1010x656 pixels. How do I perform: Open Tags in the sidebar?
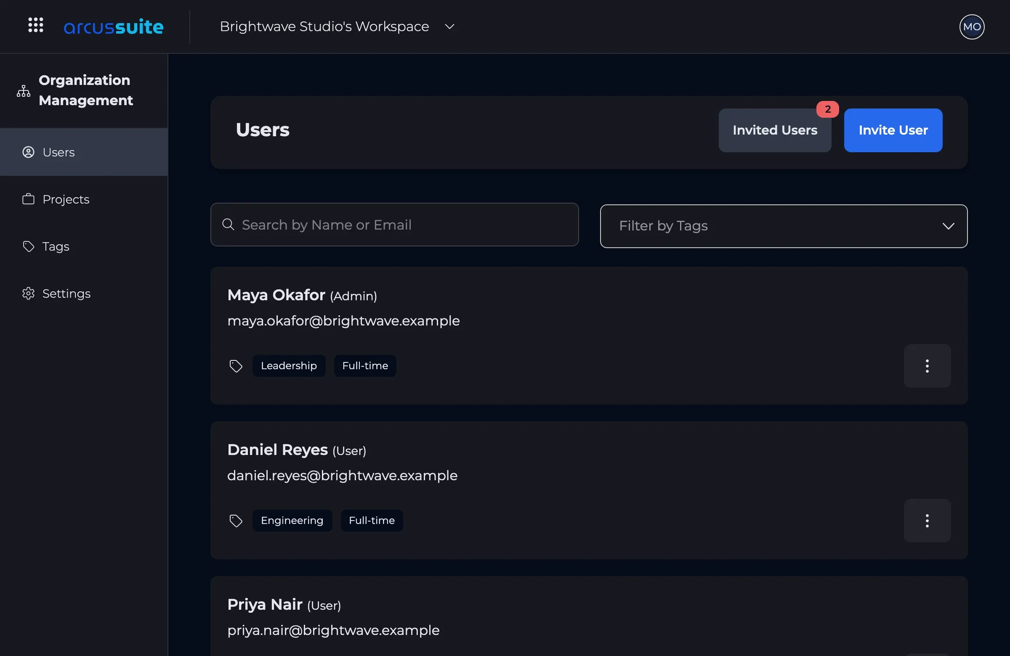[x=84, y=246]
